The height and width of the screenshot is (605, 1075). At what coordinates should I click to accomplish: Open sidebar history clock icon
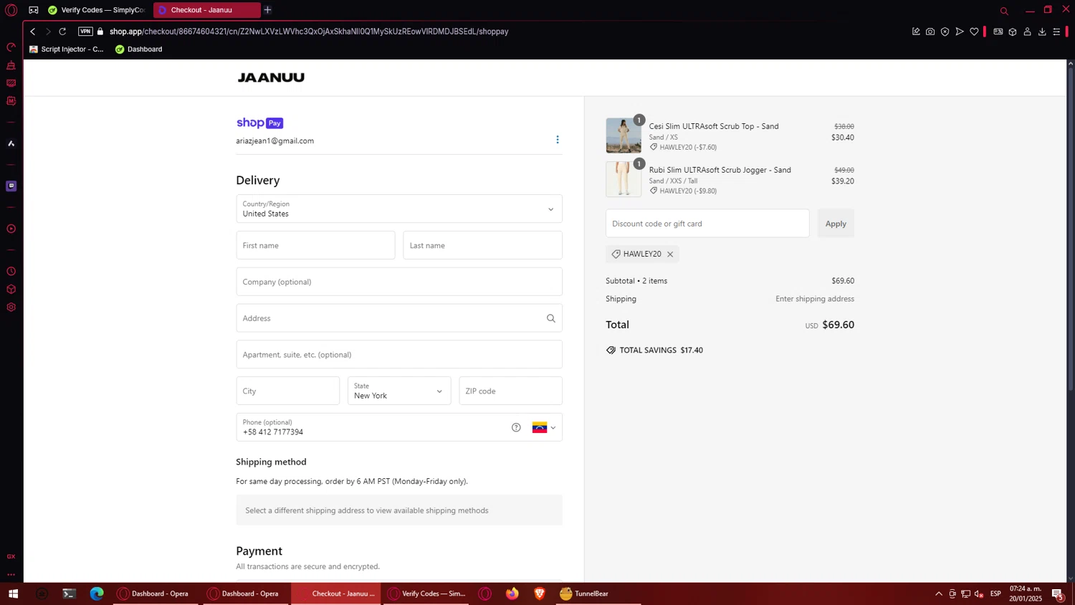coord(11,272)
